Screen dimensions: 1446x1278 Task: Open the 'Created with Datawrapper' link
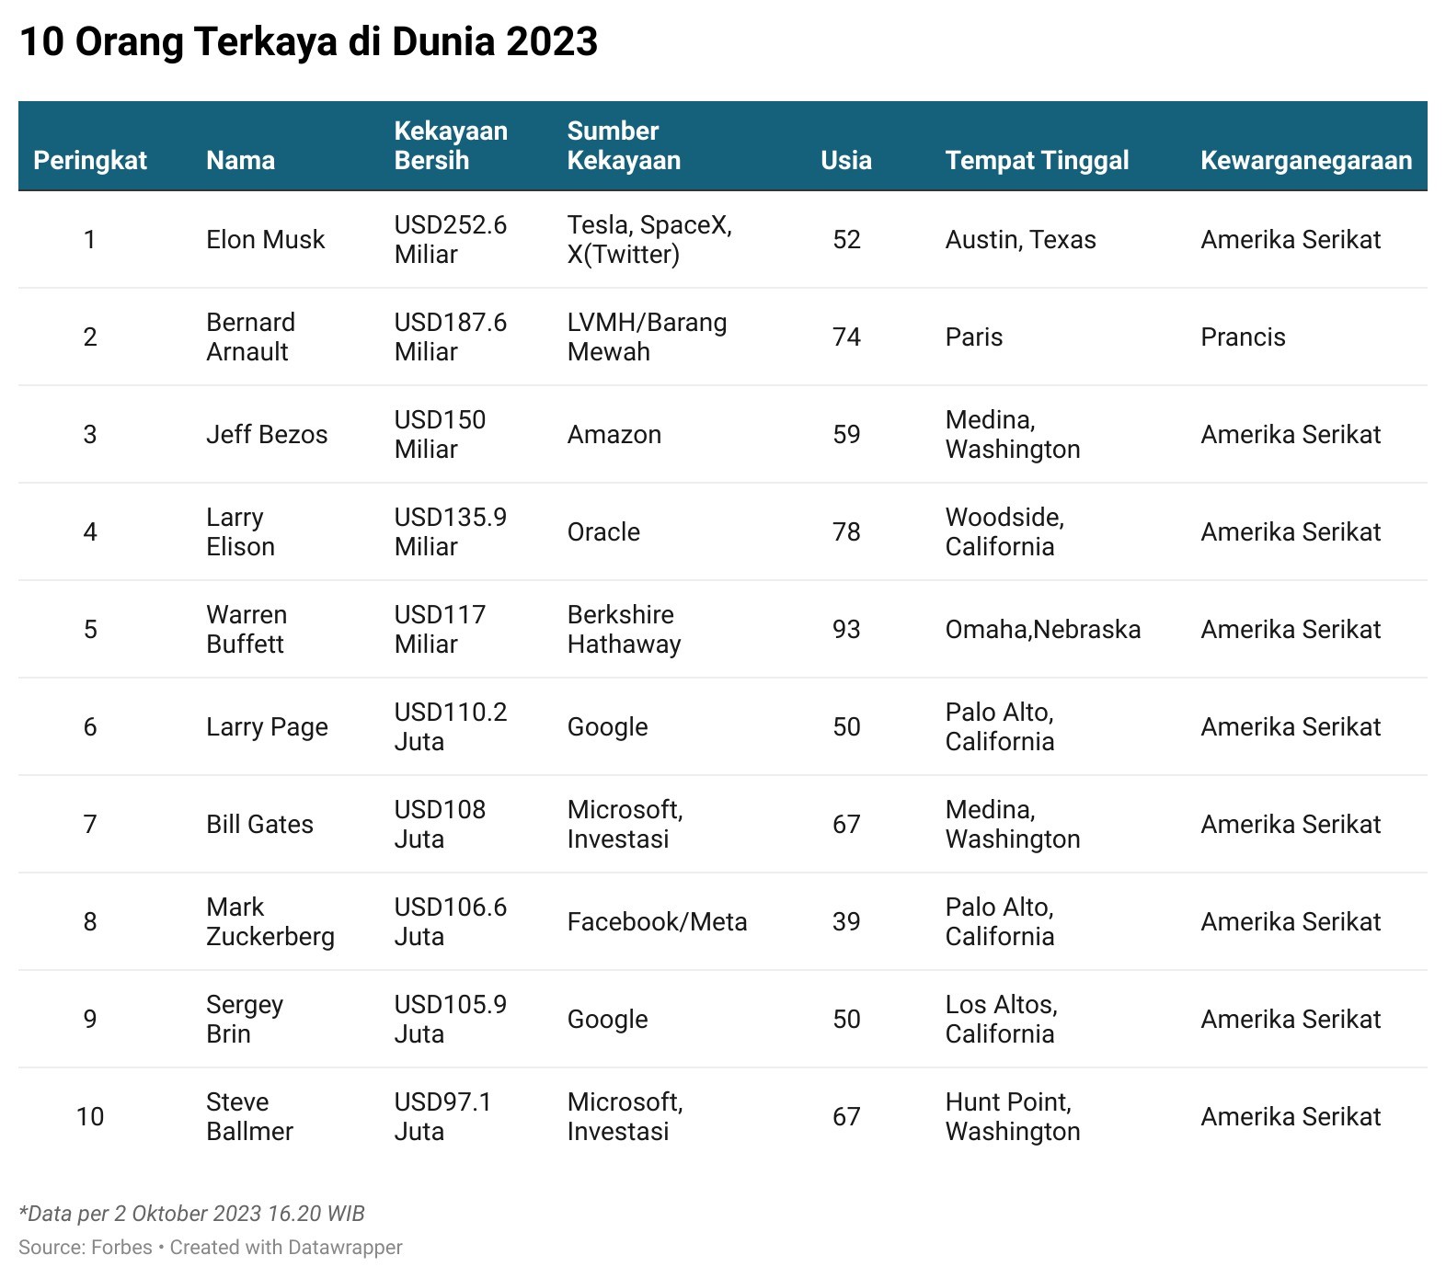click(x=286, y=1248)
